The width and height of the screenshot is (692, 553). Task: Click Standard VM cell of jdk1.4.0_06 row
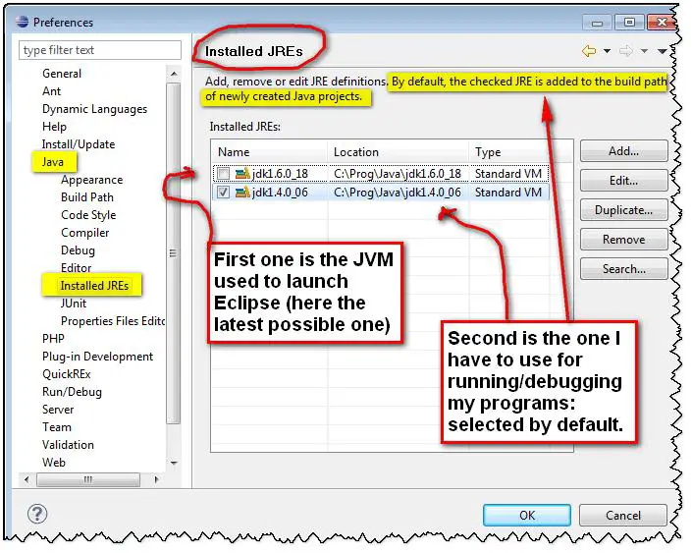pyautogui.click(x=508, y=193)
